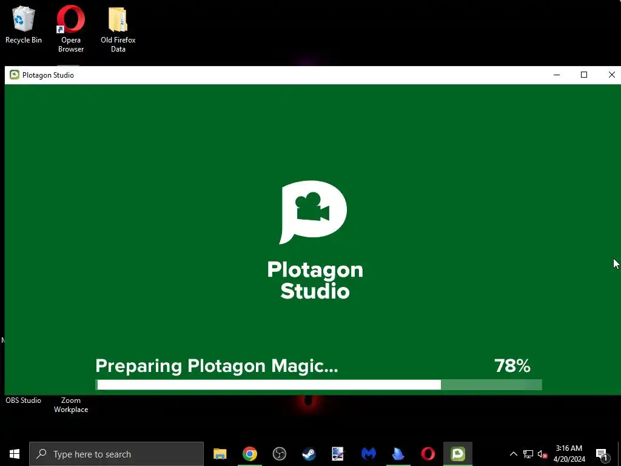The height and width of the screenshot is (466, 621).
Task: Click the Zoom Workplace desktop shortcut label
Action: click(71, 405)
